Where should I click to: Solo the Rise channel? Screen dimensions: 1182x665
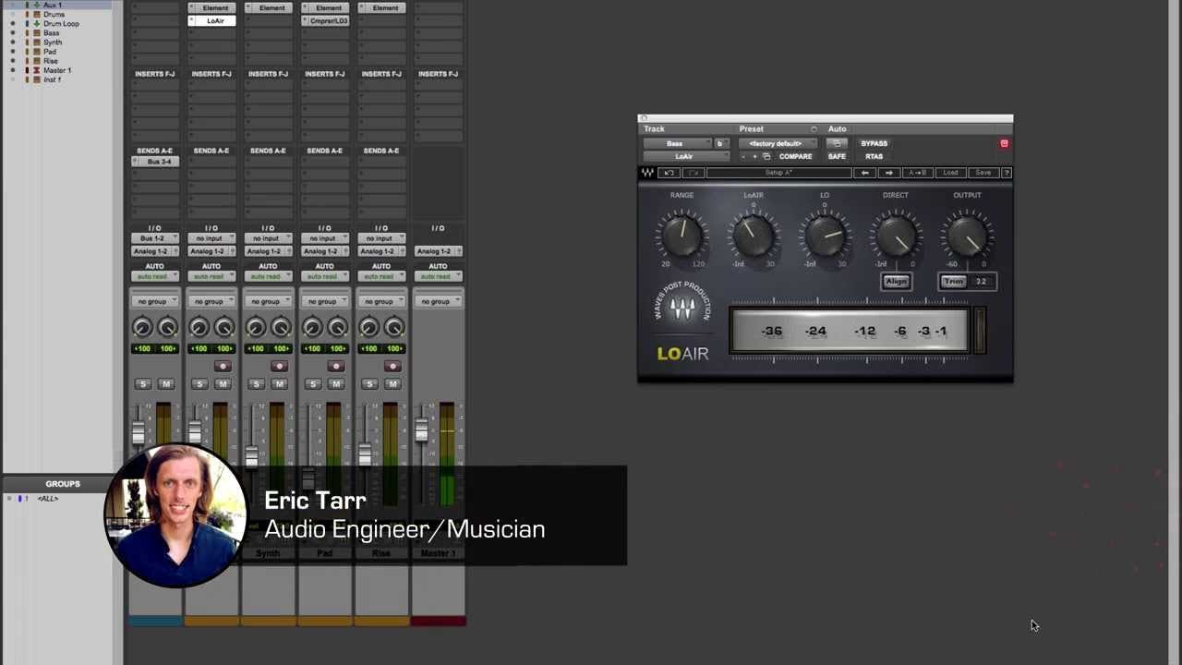pyautogui.click(x=369, y=384)
